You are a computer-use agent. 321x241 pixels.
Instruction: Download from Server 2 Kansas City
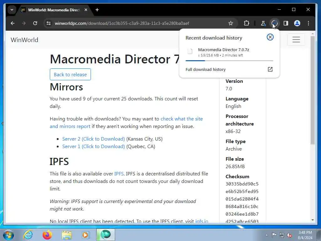(93, 139)
